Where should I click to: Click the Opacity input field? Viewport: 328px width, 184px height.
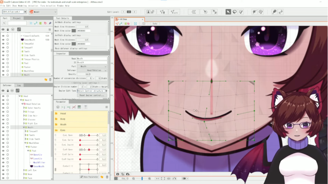pos(84,74)
